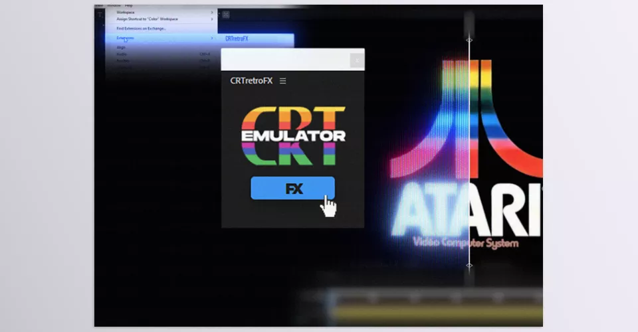638x332 pixels.
Task: Open the CRTretroFX panel hamburger menu
Action: 283,81
